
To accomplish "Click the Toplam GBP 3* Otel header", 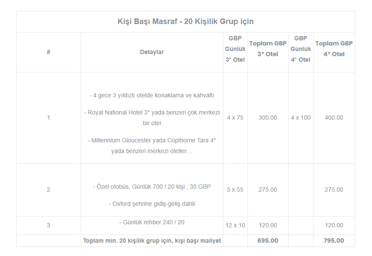I will [x=268, y=49].
